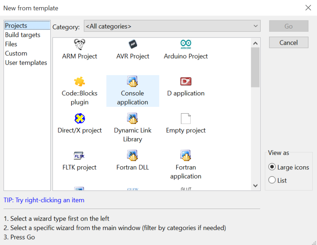
Task: Select the FLTK project icon
Action: (79, 156)
